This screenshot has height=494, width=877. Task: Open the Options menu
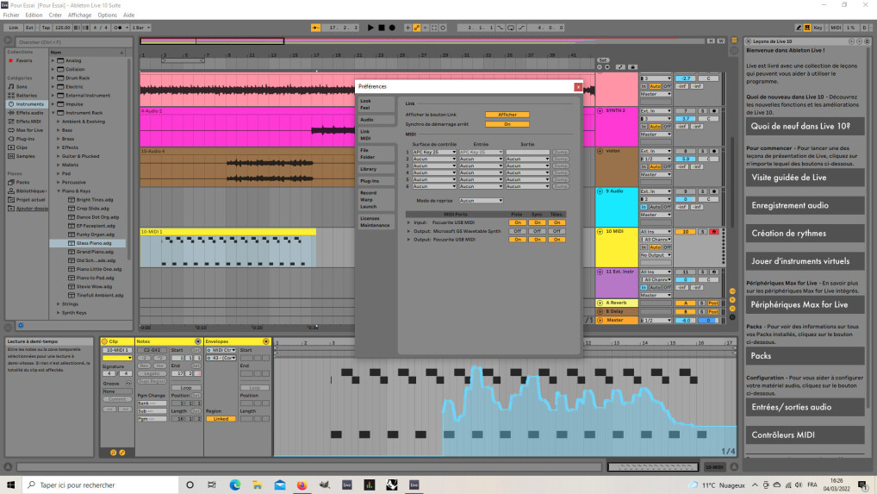107,16
